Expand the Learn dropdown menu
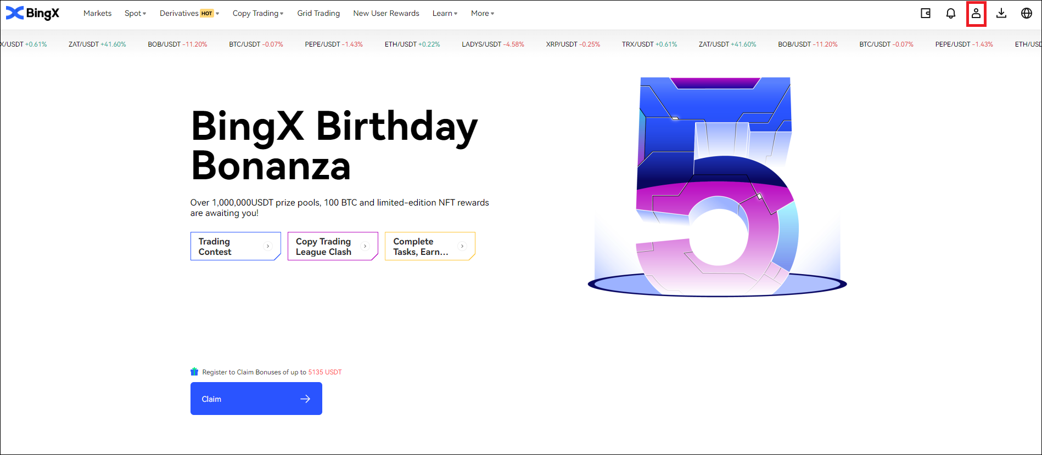This screenshot has width=1042, height=455. [x=445, y=13]
